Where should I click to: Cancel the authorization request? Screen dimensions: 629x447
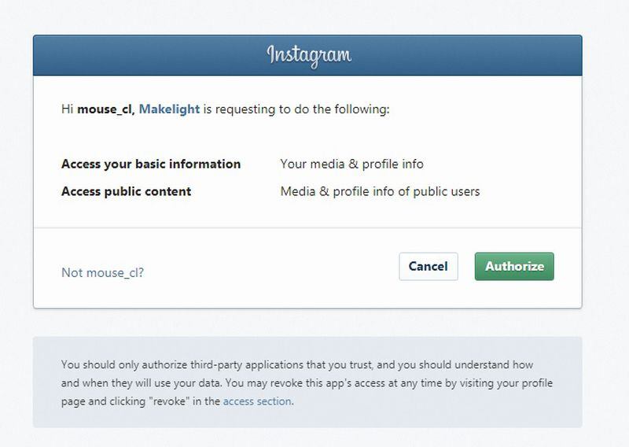(429, 266)
